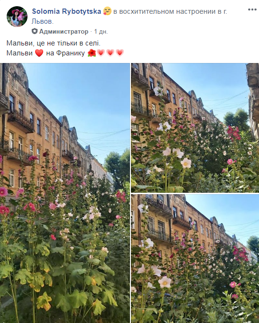This screenshot has height=323, width=259.
Task: Click the text Мальви, це не тільки в селі
Action: (x=54, y=43)
